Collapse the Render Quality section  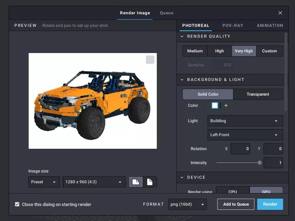(x=182, y=36)
